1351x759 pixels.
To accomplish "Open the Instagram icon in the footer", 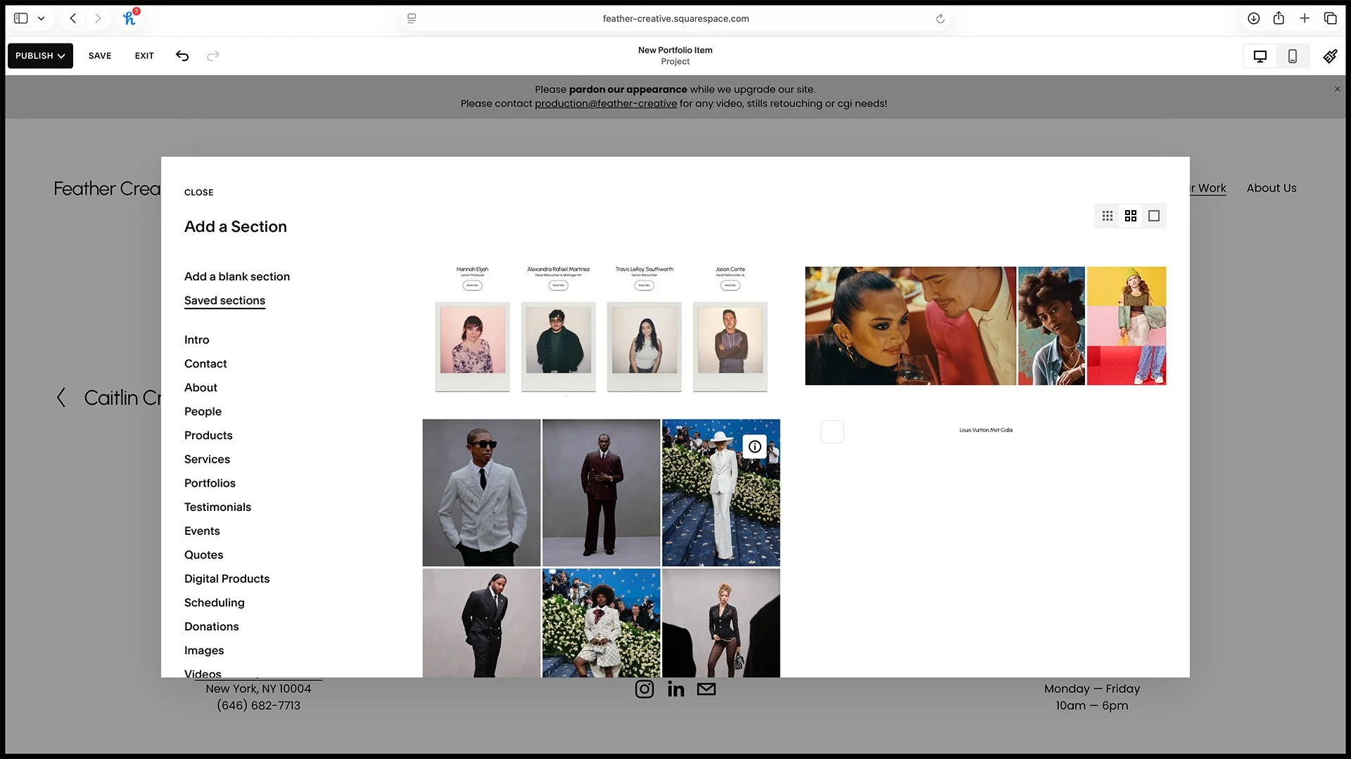I will 645,689.
